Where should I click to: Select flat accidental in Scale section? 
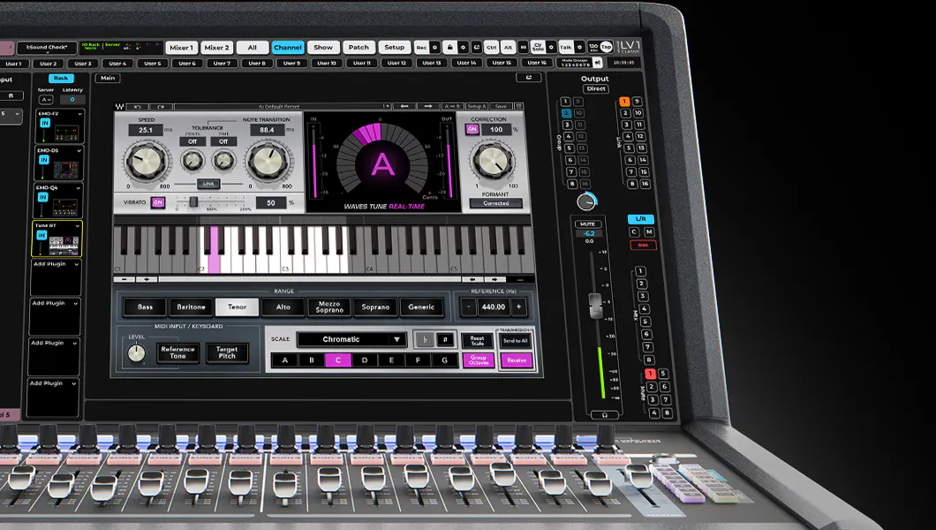coord(425,339)
